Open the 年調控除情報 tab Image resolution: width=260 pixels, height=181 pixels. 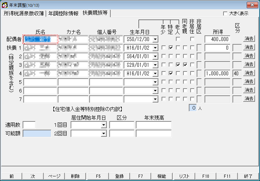point(63,14)
